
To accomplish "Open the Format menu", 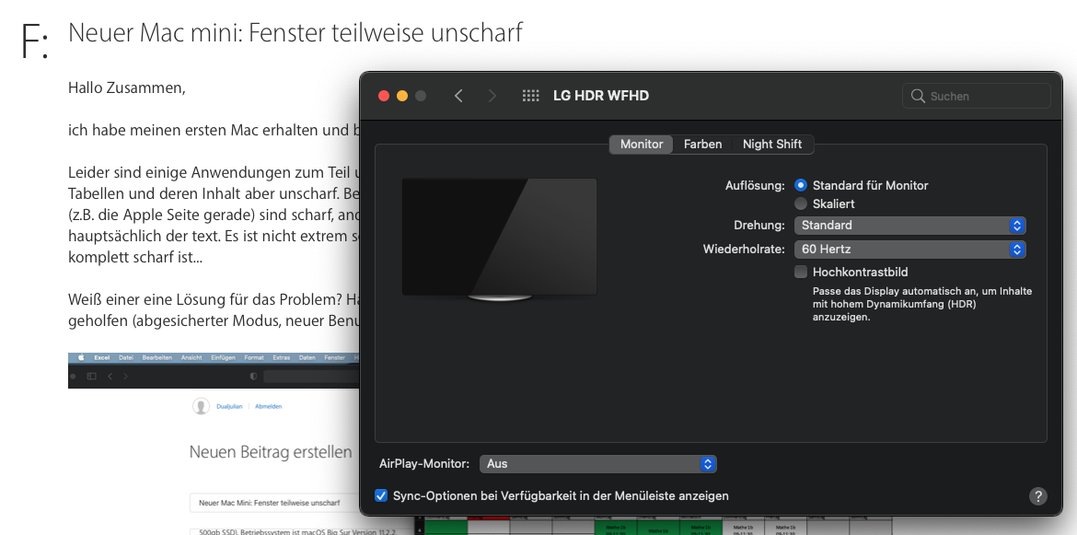I will (254, 358).
